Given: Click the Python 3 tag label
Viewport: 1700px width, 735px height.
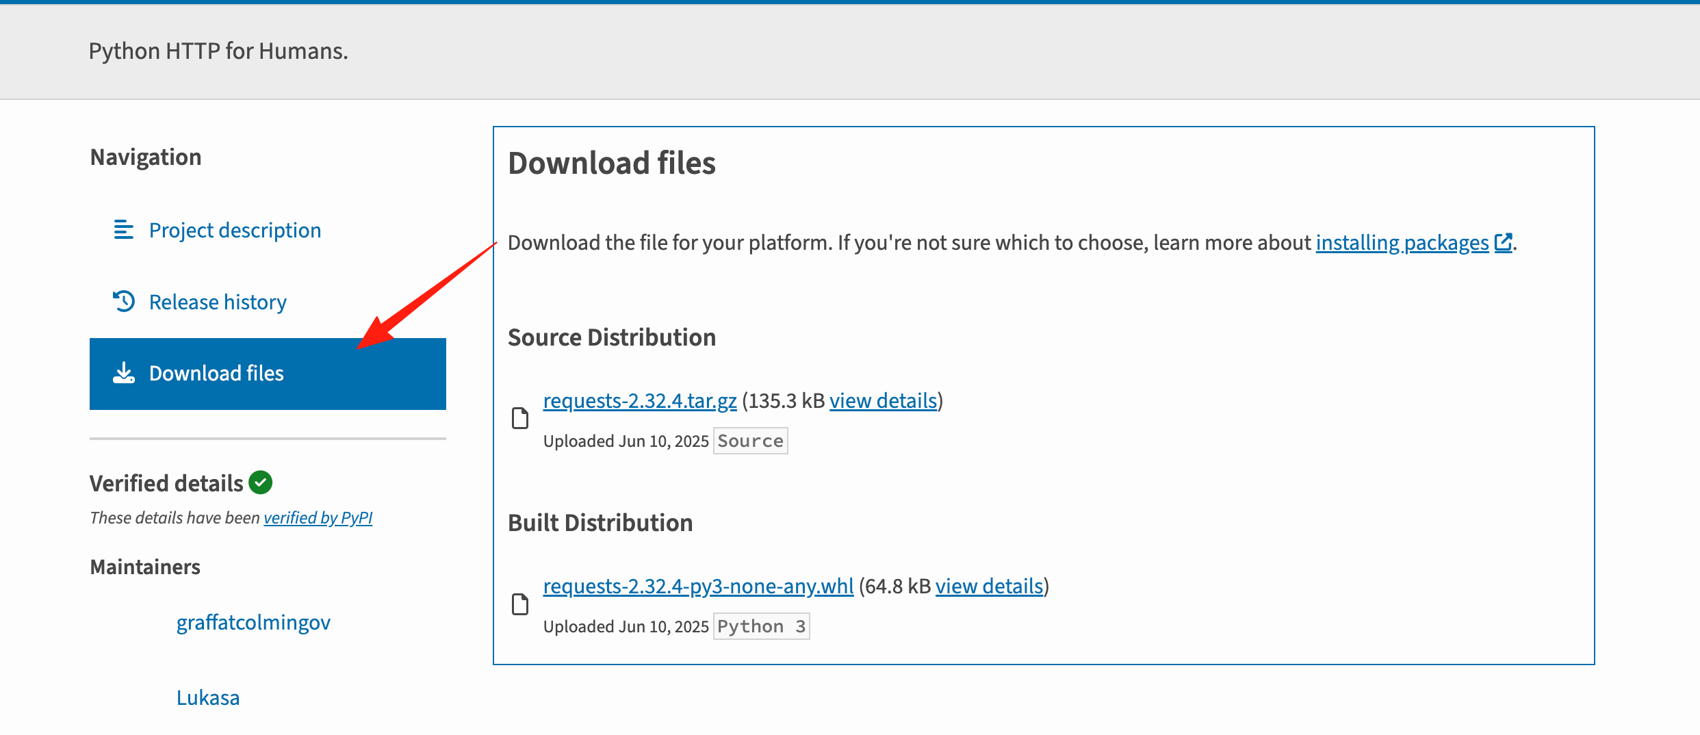Looking at the screenshot, I should click(x=761, y=626).
